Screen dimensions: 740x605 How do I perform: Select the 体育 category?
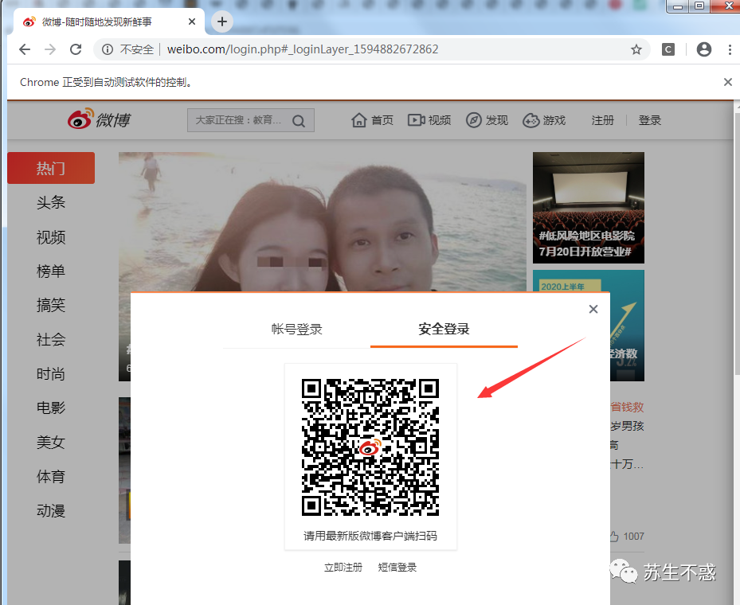[51, 476]
